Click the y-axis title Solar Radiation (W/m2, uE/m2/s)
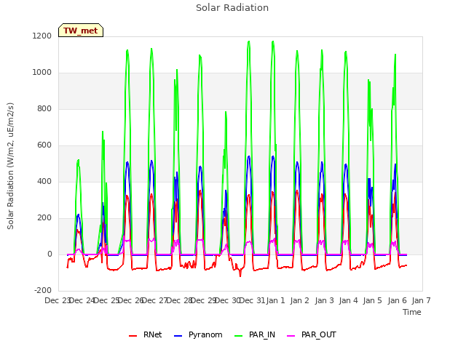466x349 pixels. click(10, 166)
